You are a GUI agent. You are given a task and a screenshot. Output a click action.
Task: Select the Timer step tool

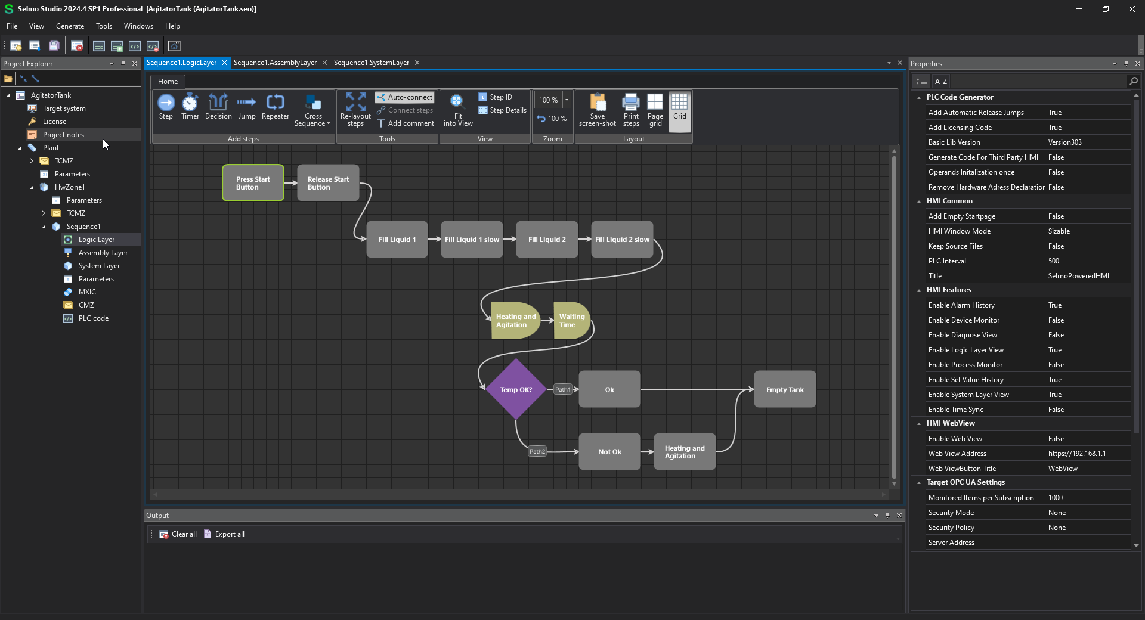point(190,107)
